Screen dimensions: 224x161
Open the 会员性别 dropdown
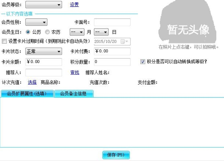coord(36,22)
